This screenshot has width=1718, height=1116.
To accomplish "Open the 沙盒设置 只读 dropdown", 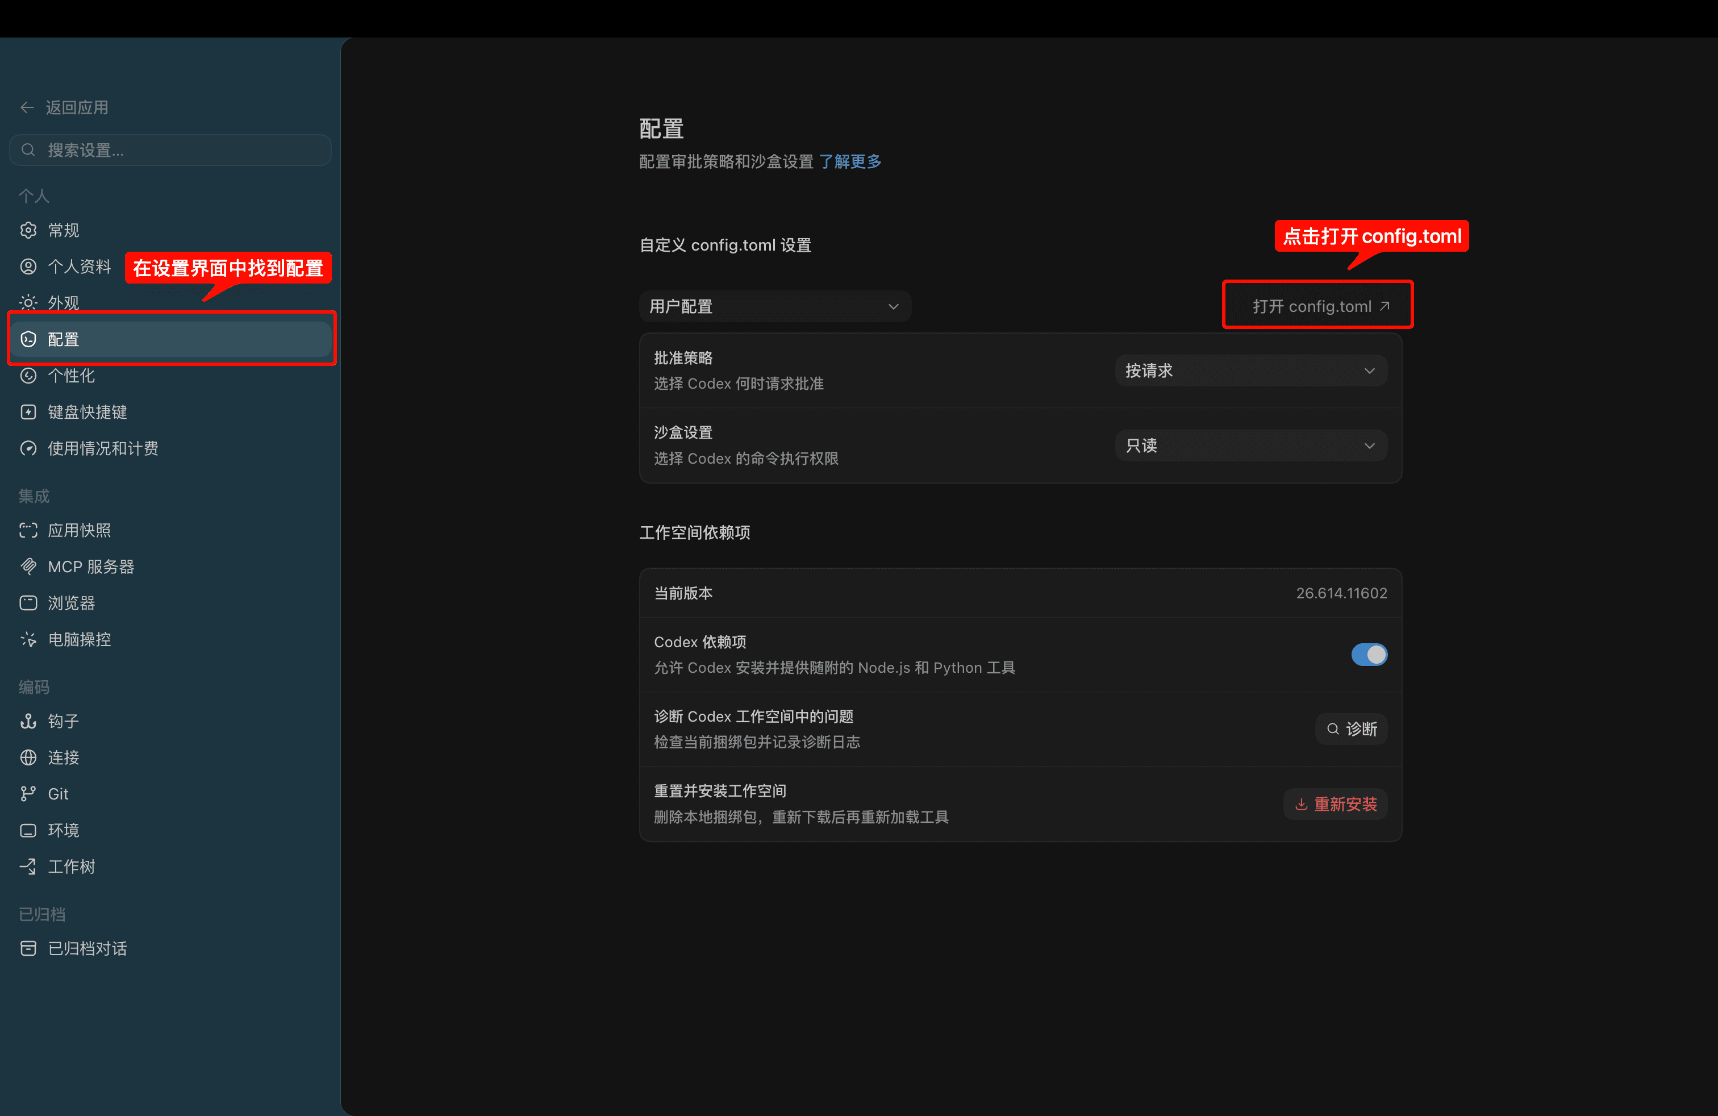I will (1250, 446).
